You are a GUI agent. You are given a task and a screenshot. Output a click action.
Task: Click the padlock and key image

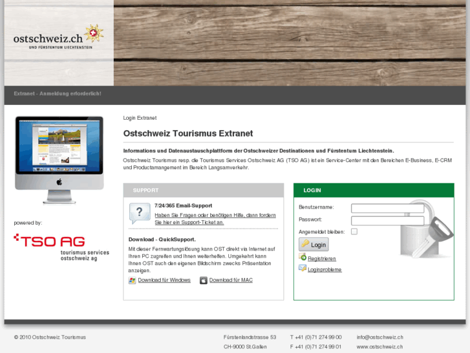pos(427,229)
